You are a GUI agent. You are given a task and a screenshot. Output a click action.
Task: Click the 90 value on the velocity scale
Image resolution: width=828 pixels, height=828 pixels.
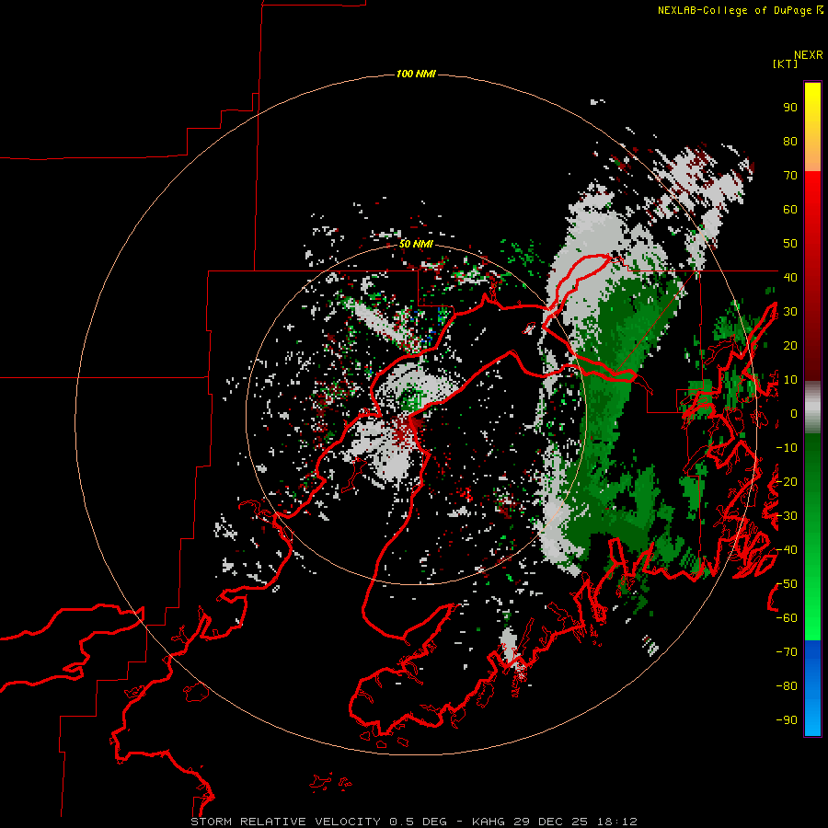(x=790, y=108)
